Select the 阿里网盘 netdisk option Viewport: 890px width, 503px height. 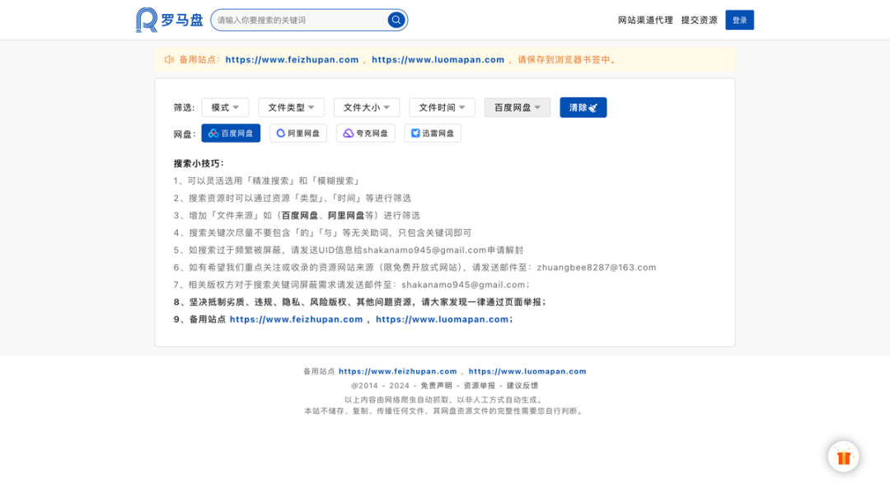[x=298, y=134]
